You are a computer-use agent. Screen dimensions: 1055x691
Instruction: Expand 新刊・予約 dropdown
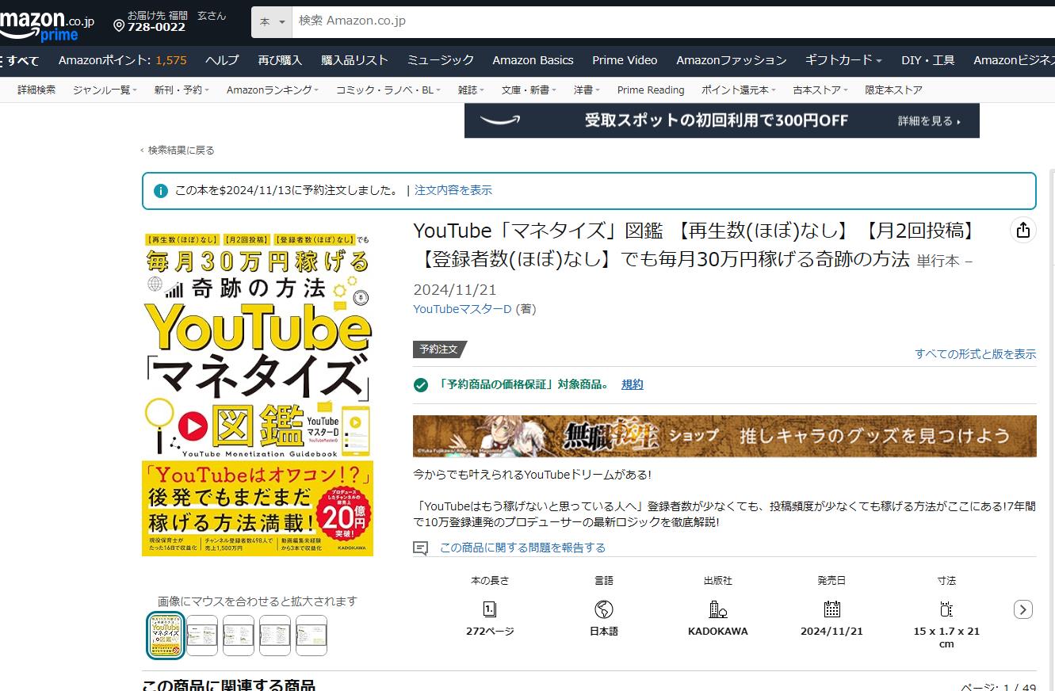[x=182, y=90]
